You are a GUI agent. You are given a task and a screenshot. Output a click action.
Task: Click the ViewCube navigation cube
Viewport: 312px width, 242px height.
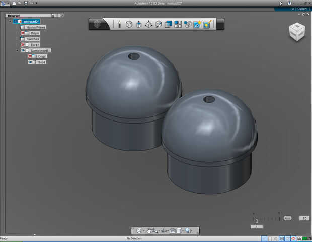pos(297,32)
